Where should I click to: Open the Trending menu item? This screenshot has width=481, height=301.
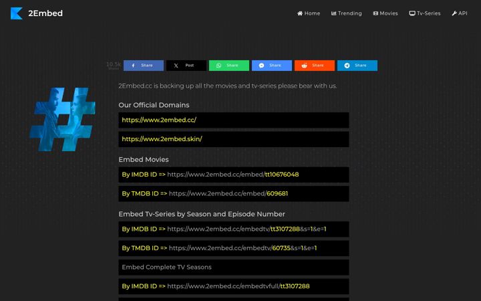pyautogui.click(x=346, y=13)
